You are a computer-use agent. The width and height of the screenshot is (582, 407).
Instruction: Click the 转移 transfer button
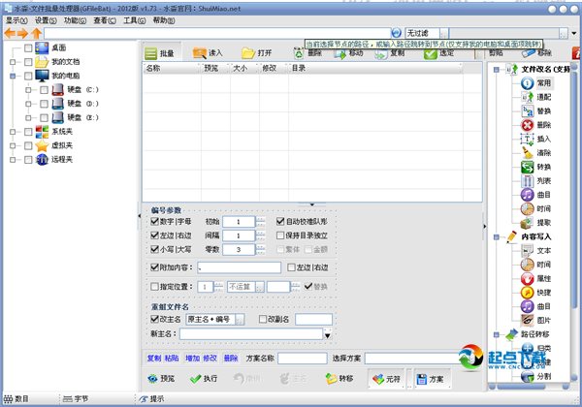click(339, 379)
